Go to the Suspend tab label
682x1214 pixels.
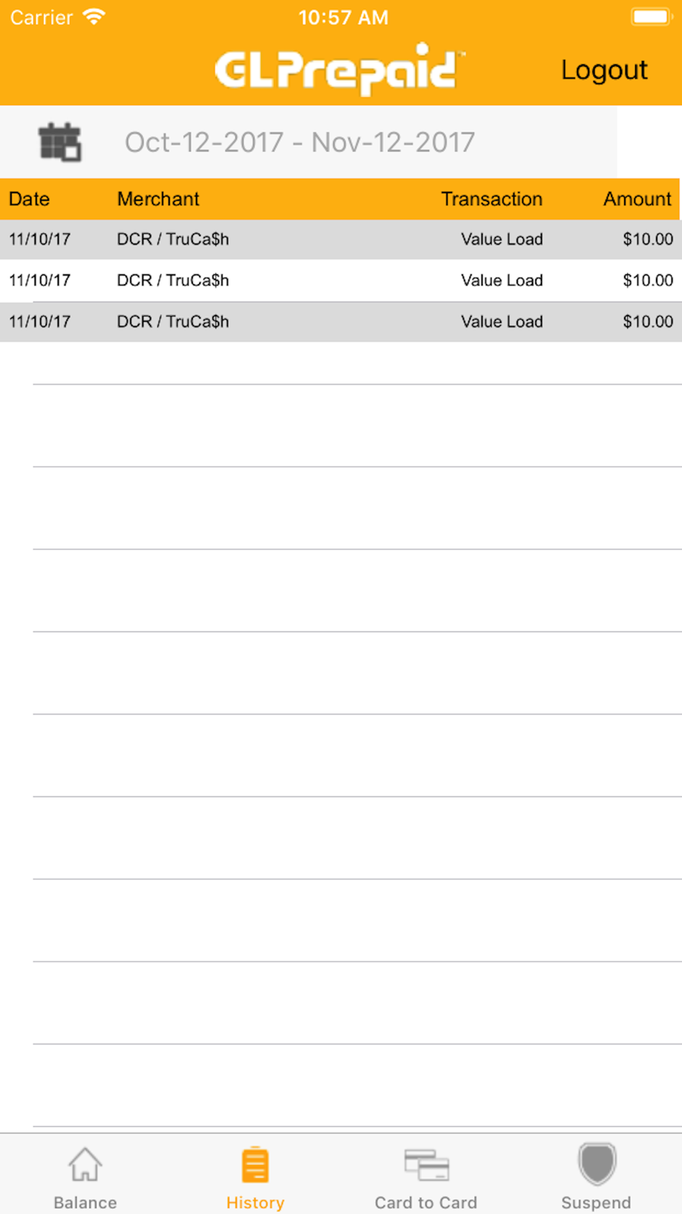(x=596, y=1202)
